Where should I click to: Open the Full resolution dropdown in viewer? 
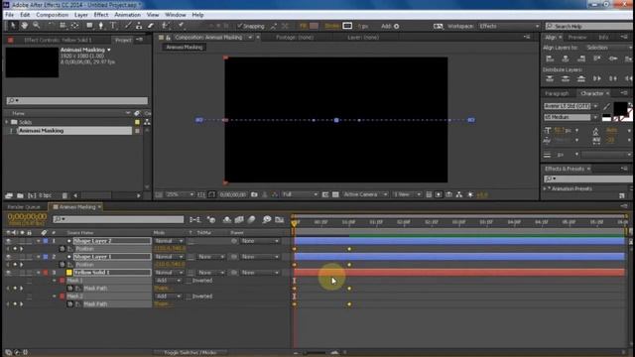pos(300,194)
